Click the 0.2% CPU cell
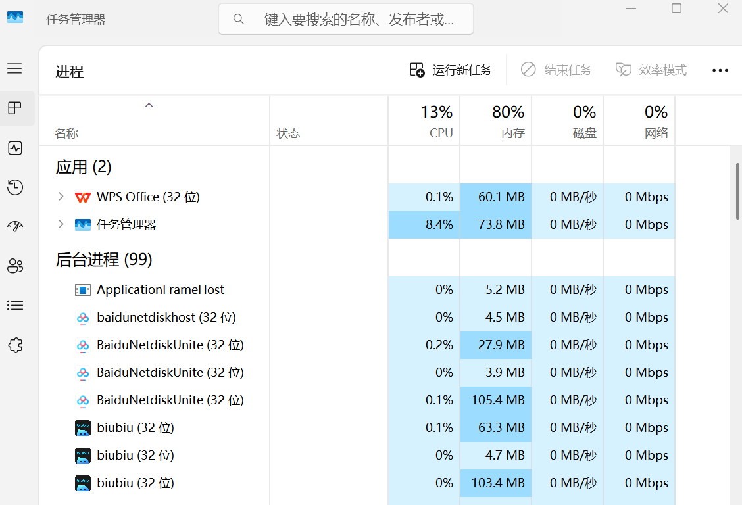 pos(424,345)
